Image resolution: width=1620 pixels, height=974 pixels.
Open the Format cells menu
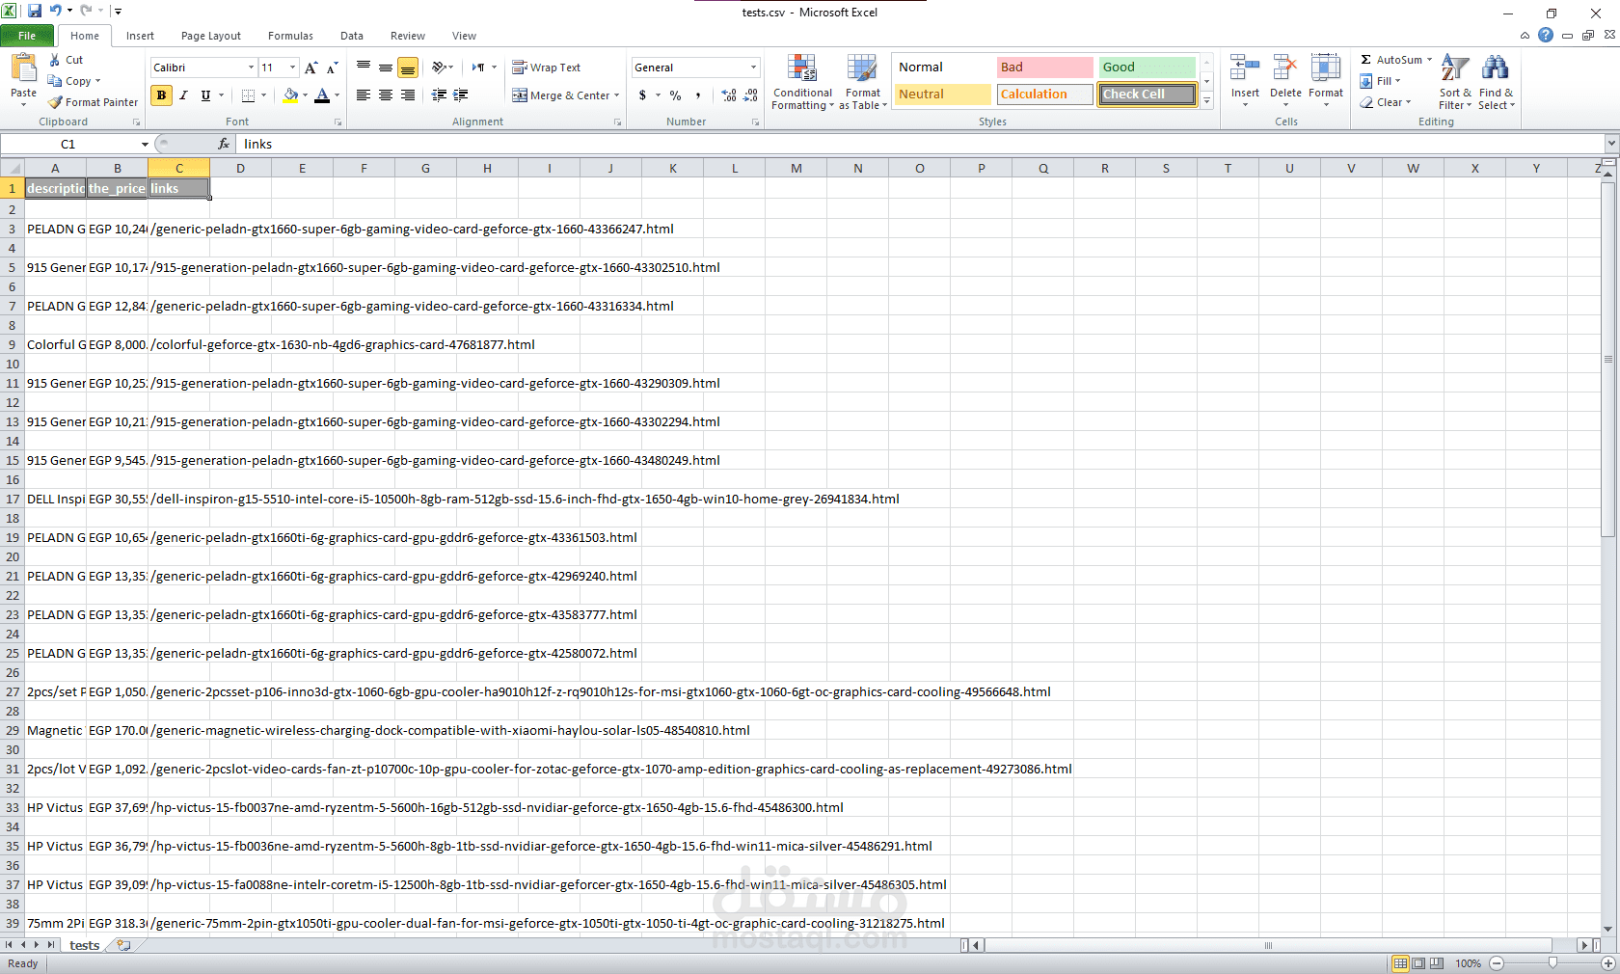[1326, 80]
